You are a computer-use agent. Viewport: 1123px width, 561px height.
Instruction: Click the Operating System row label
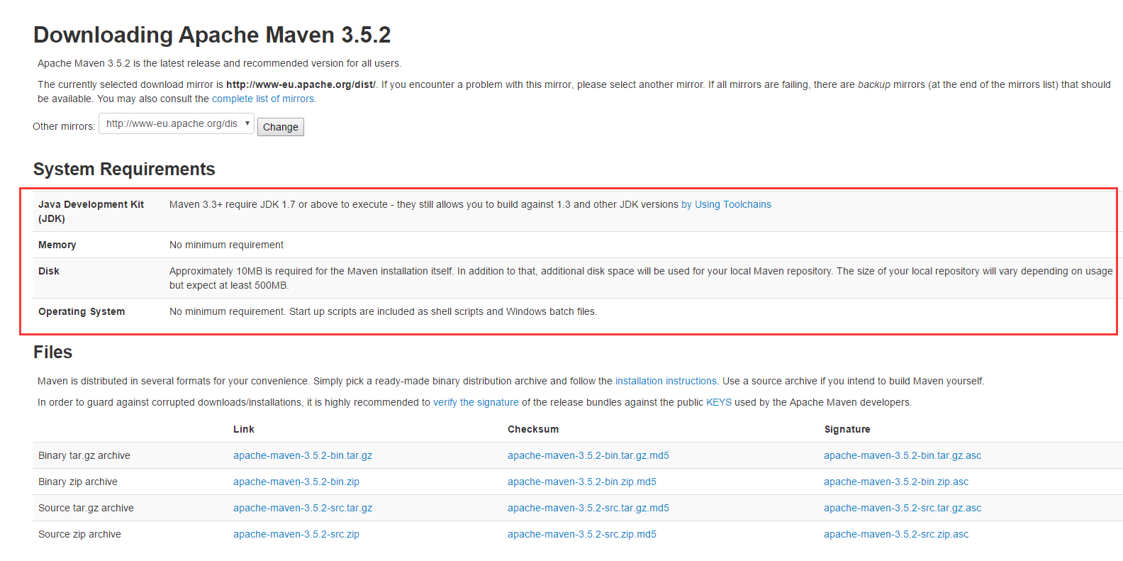click(82, 311)
